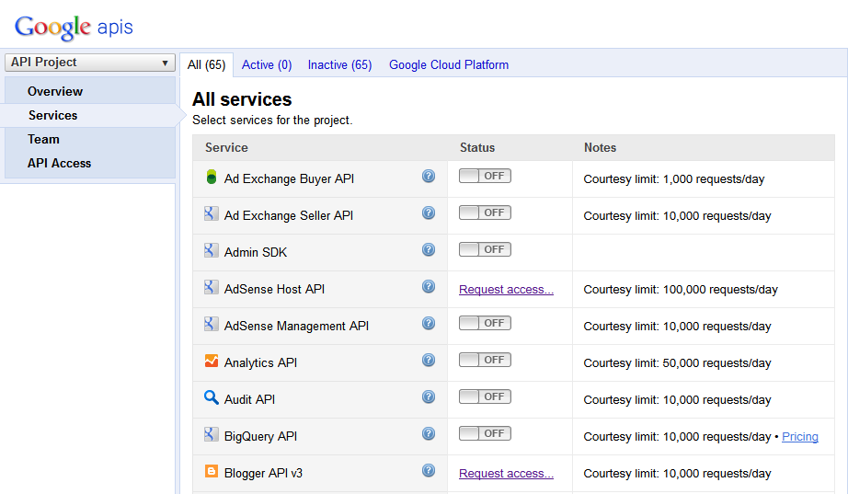The height and width of the screenshot is (494, 848).
Task: Open help icon for Audit API
Action: click(429, 396)
